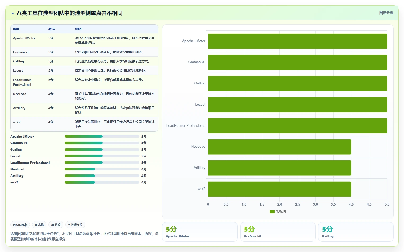The image size is (404, 252).
Task: Click the 表格 tag chip
Action: point(39,225)
